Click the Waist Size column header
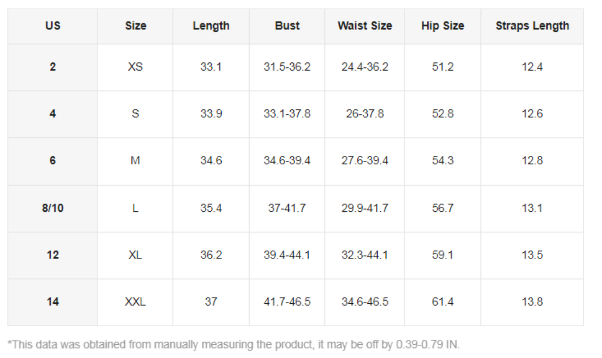This screenshot has width=602, height=358. [x=364, y=26]
